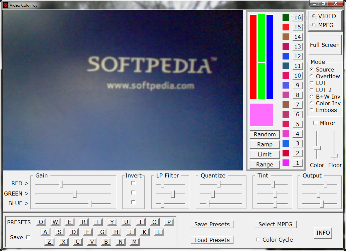Click the BLUE Gain slider thumb

click(90, 204)
